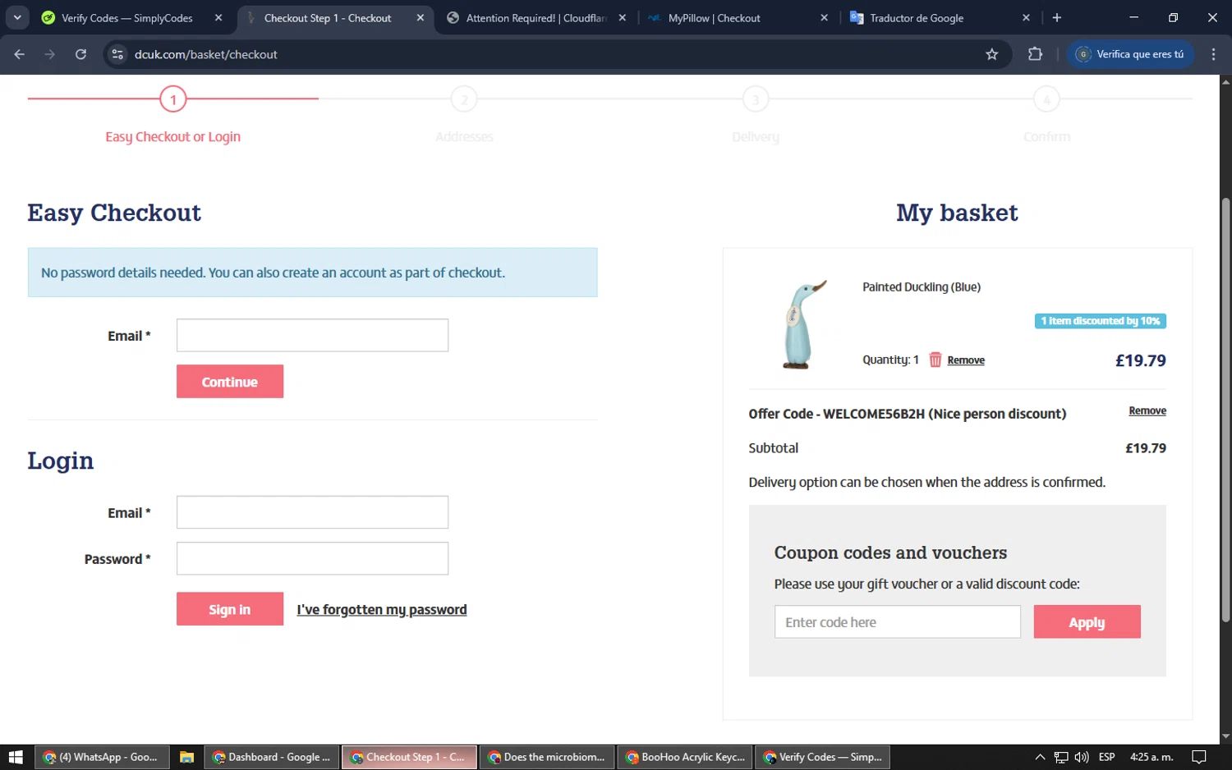The image size is (1232, 770).
Task: Open File Explorer from the taskbar
Action: click(x=186, y=757)
